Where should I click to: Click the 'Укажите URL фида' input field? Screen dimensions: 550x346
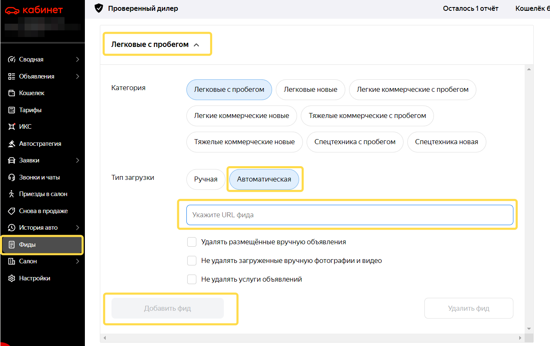[349, 215]
